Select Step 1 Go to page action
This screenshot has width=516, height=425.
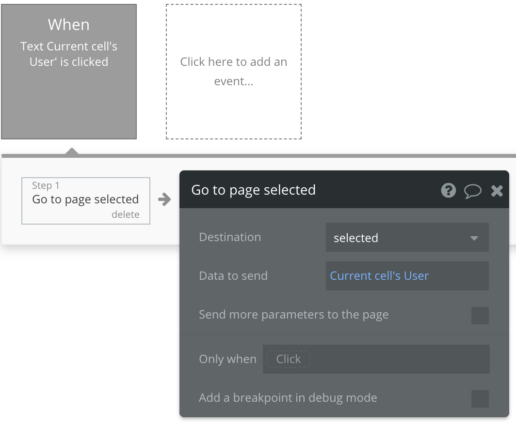pos(85,199)
